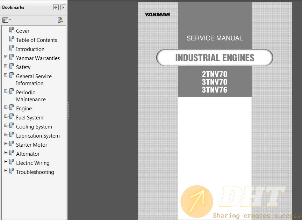Open the Alternator bookmark text
302x220 pixels.
tap(28, 154)
